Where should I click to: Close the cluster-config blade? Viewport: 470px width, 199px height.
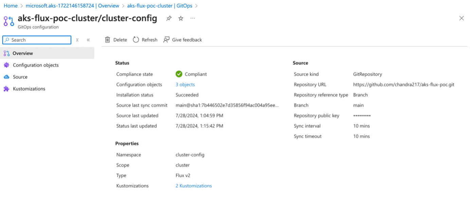pyautogui.click(x=462, y=18)
